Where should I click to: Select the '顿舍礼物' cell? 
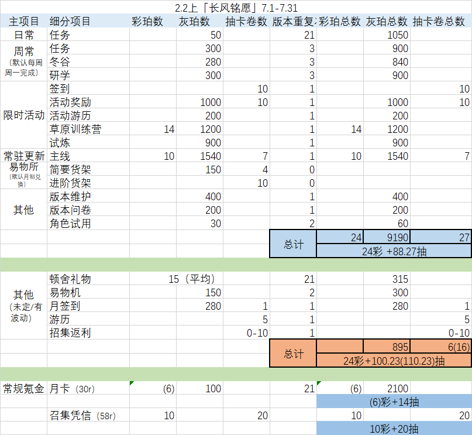click(88, 279)
